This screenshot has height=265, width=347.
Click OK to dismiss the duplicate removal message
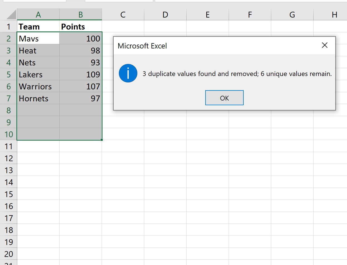(x=224, y=98)
